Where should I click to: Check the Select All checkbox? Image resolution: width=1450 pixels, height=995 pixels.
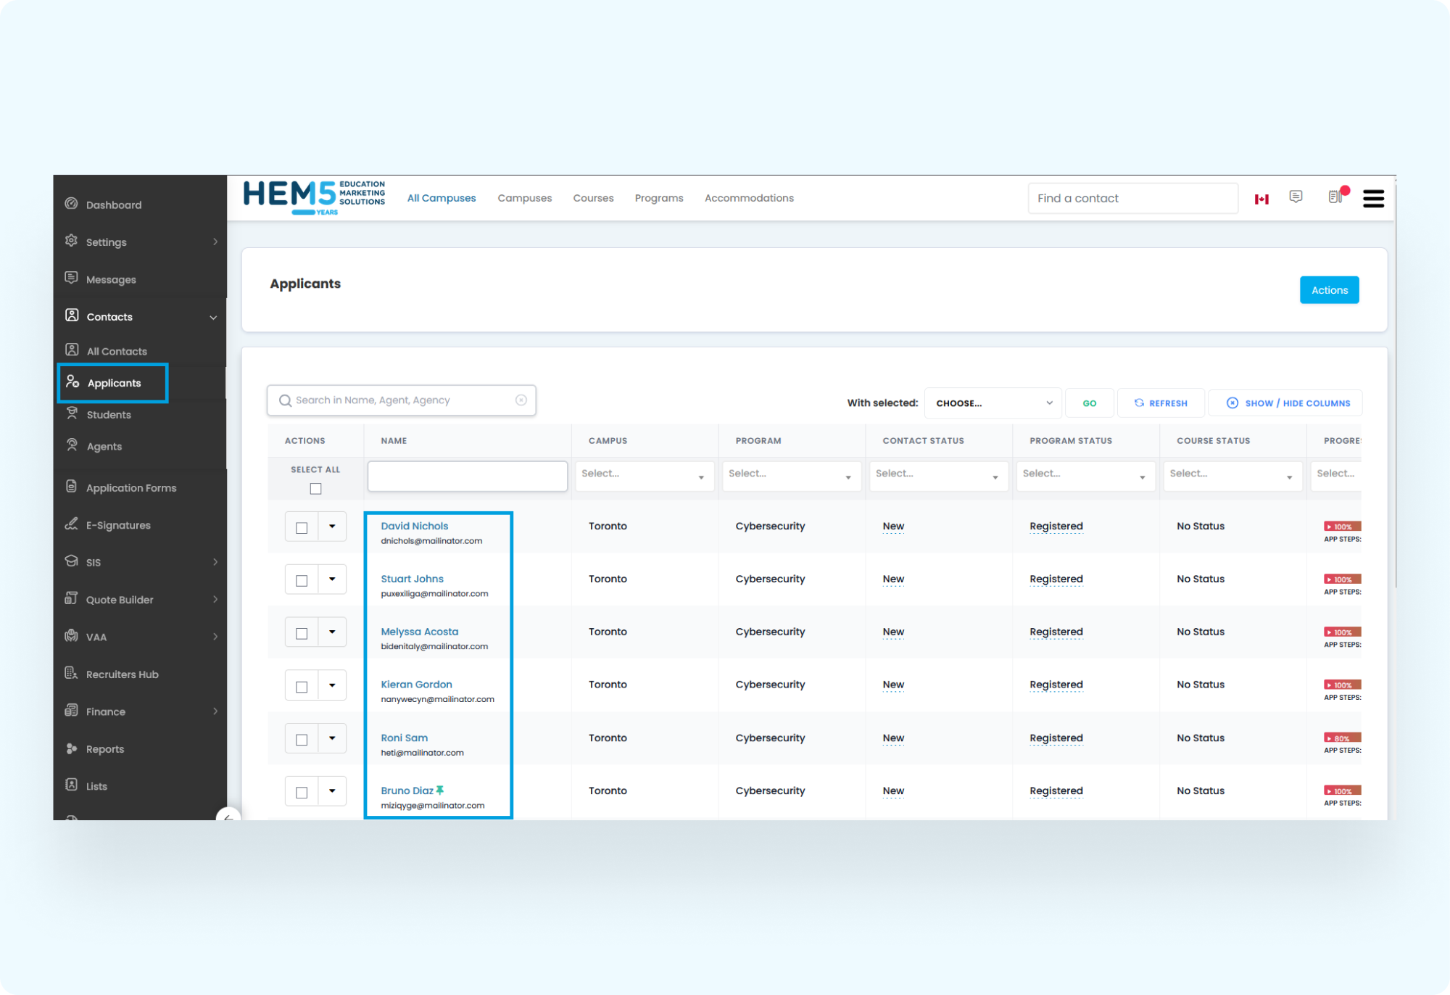pos(315,488)
